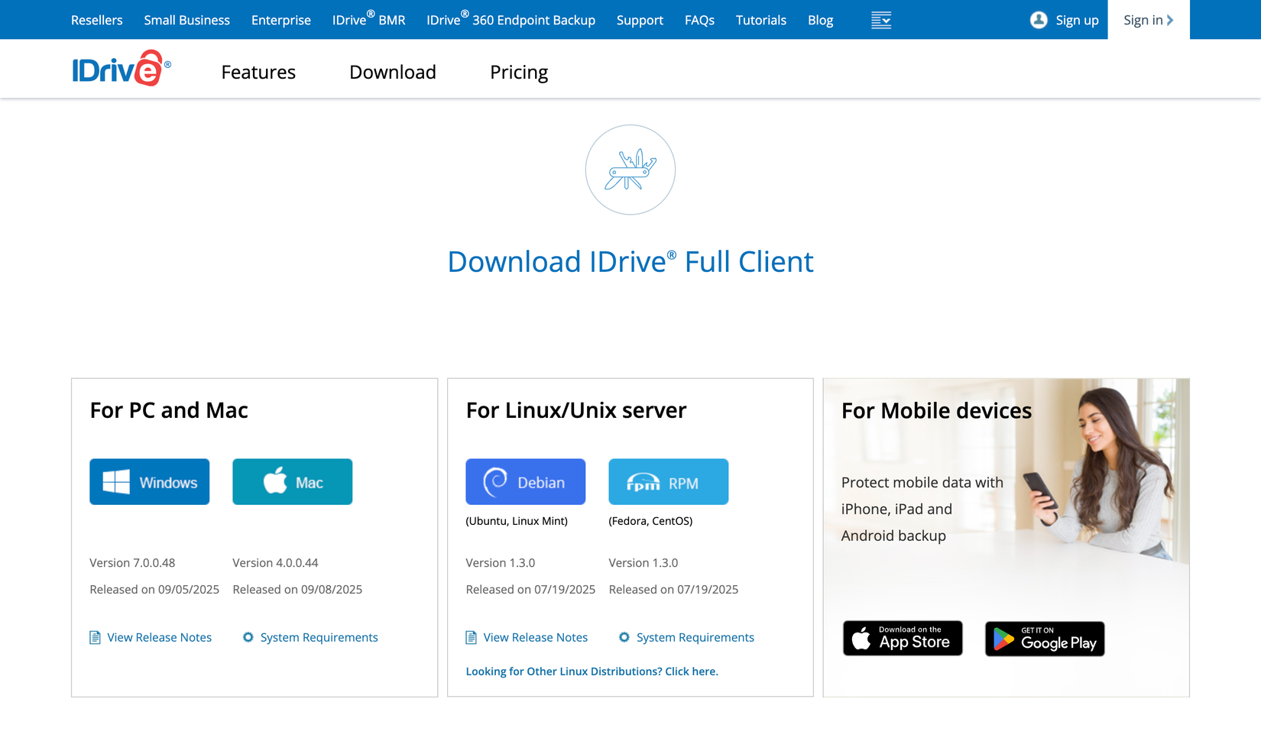The width and height of the screenshot is (1261, 754).
Task: Click the PC release notes document icon
Action: coord(96,637)
